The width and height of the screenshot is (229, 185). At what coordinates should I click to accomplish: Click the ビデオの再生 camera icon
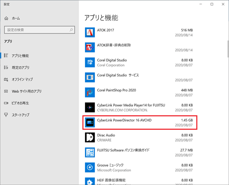6,103
